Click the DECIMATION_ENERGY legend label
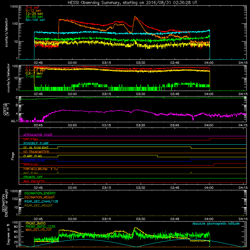 tap(40, 193)
